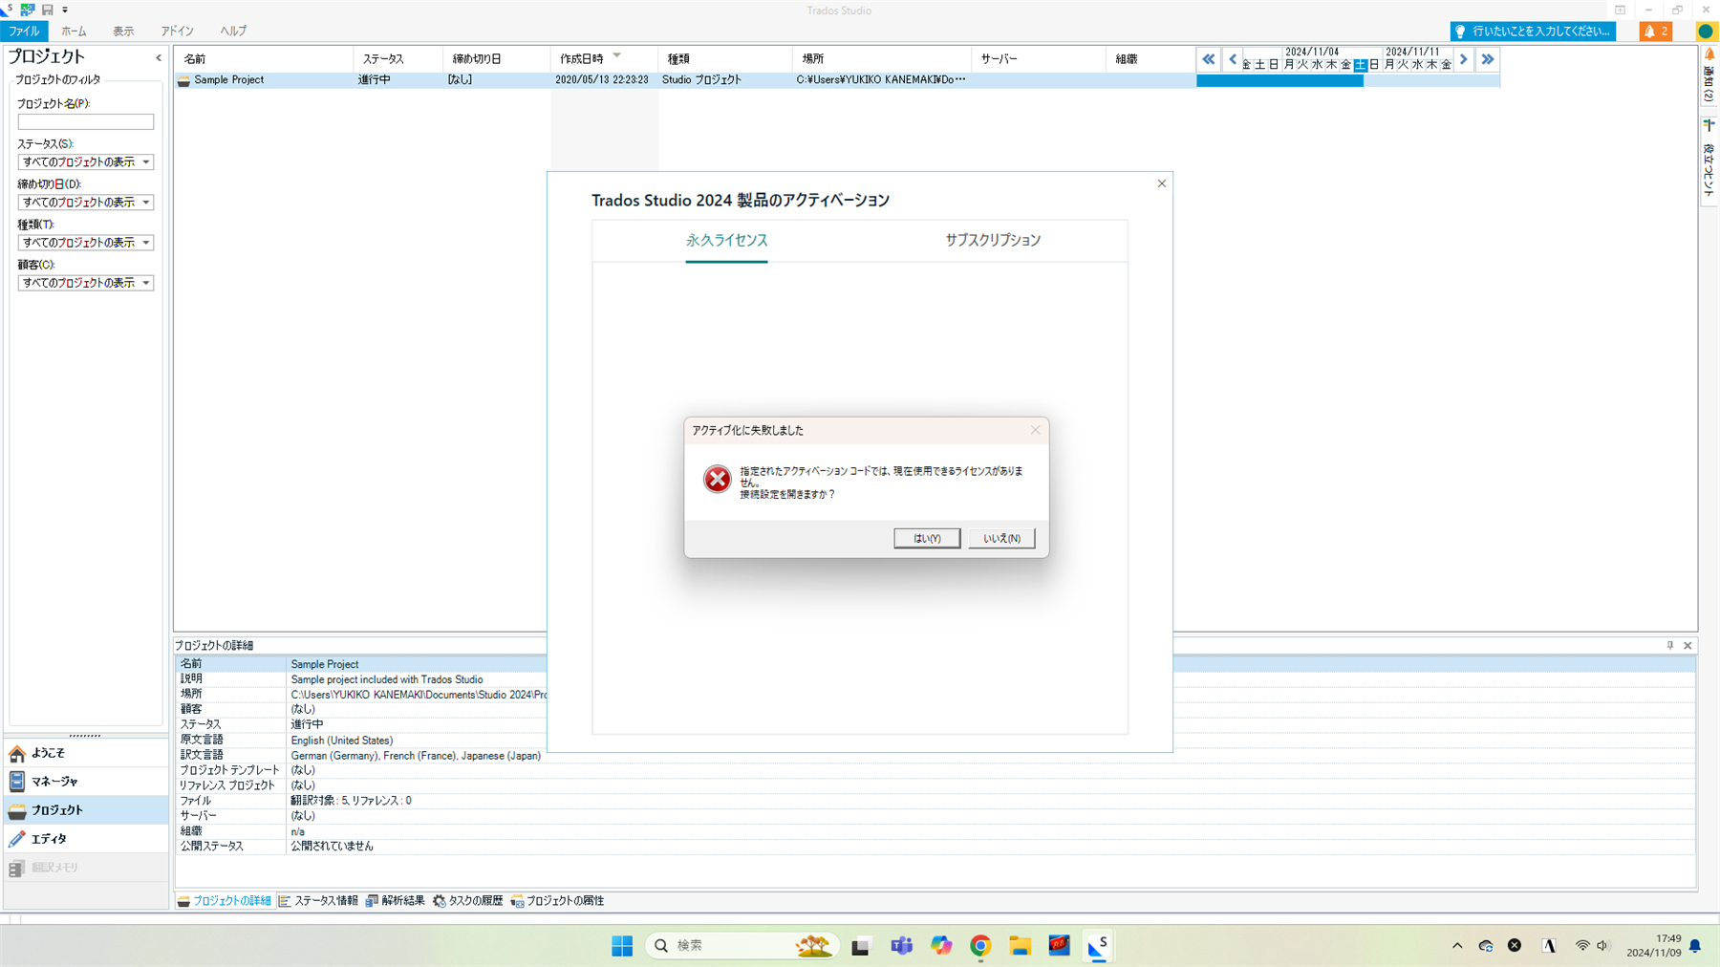1720x967 pixels.
Task: Open the 解析結果 bottom tab
Action: (x=395, y=901)
